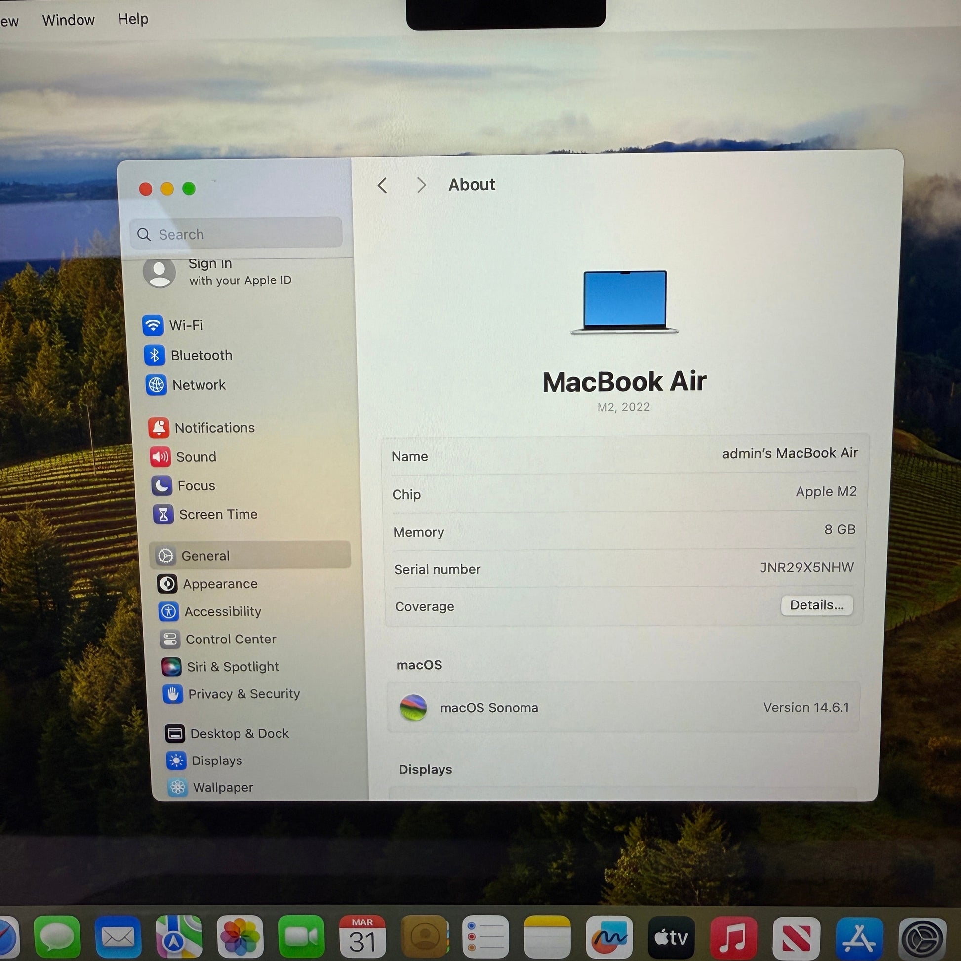Open Sound settings

(183, 457)
